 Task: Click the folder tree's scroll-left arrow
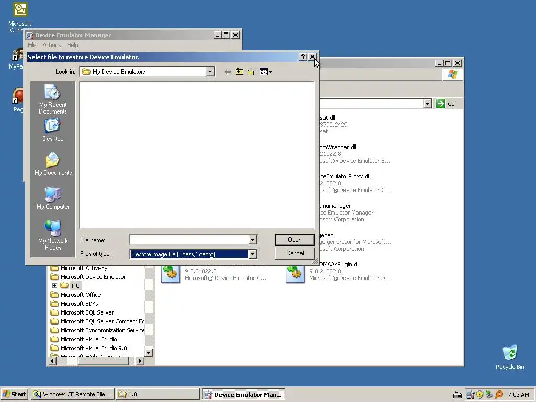click(52, 361)
